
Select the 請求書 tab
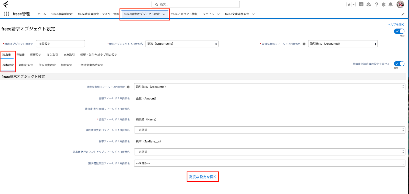(x=7, y=55)
